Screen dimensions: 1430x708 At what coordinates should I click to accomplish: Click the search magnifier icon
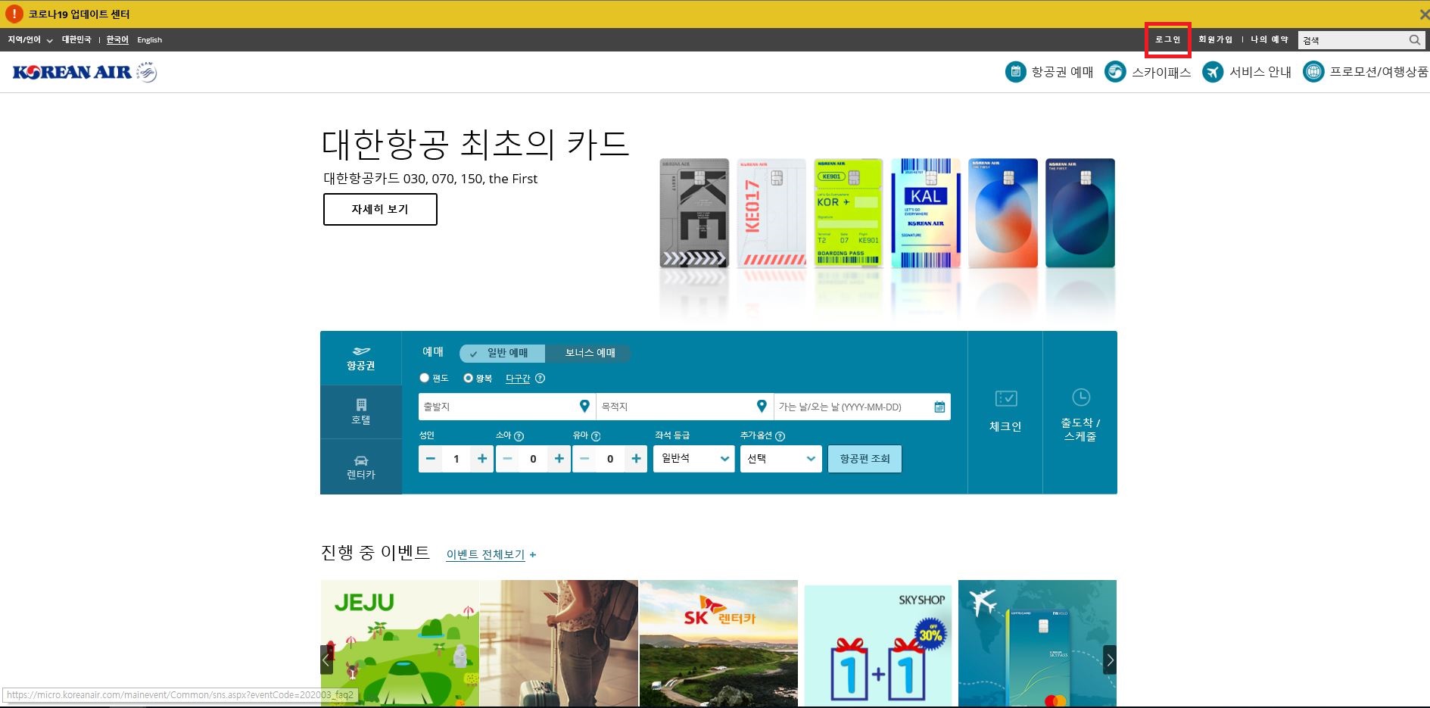pos(1414,40)
